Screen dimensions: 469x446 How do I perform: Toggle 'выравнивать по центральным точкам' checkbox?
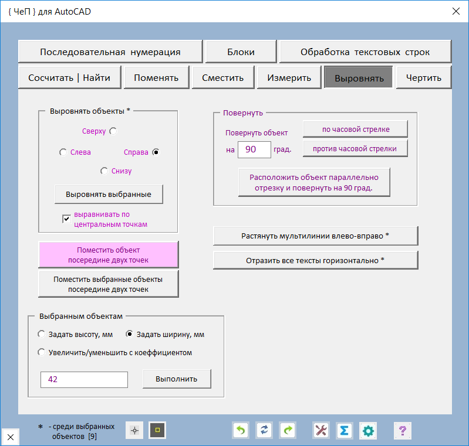pos(66,219)
